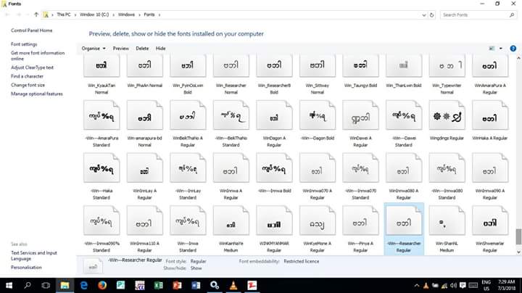Click Delete in the toolbar
This screenshot has height=293, width=522.
(142, 49)
